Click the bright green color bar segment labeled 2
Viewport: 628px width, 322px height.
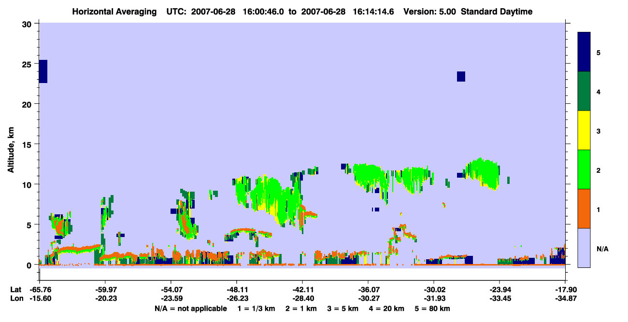click(584, 169)
